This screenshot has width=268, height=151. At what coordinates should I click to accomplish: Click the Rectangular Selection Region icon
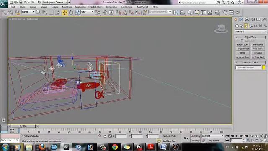(x=51, y=13)
